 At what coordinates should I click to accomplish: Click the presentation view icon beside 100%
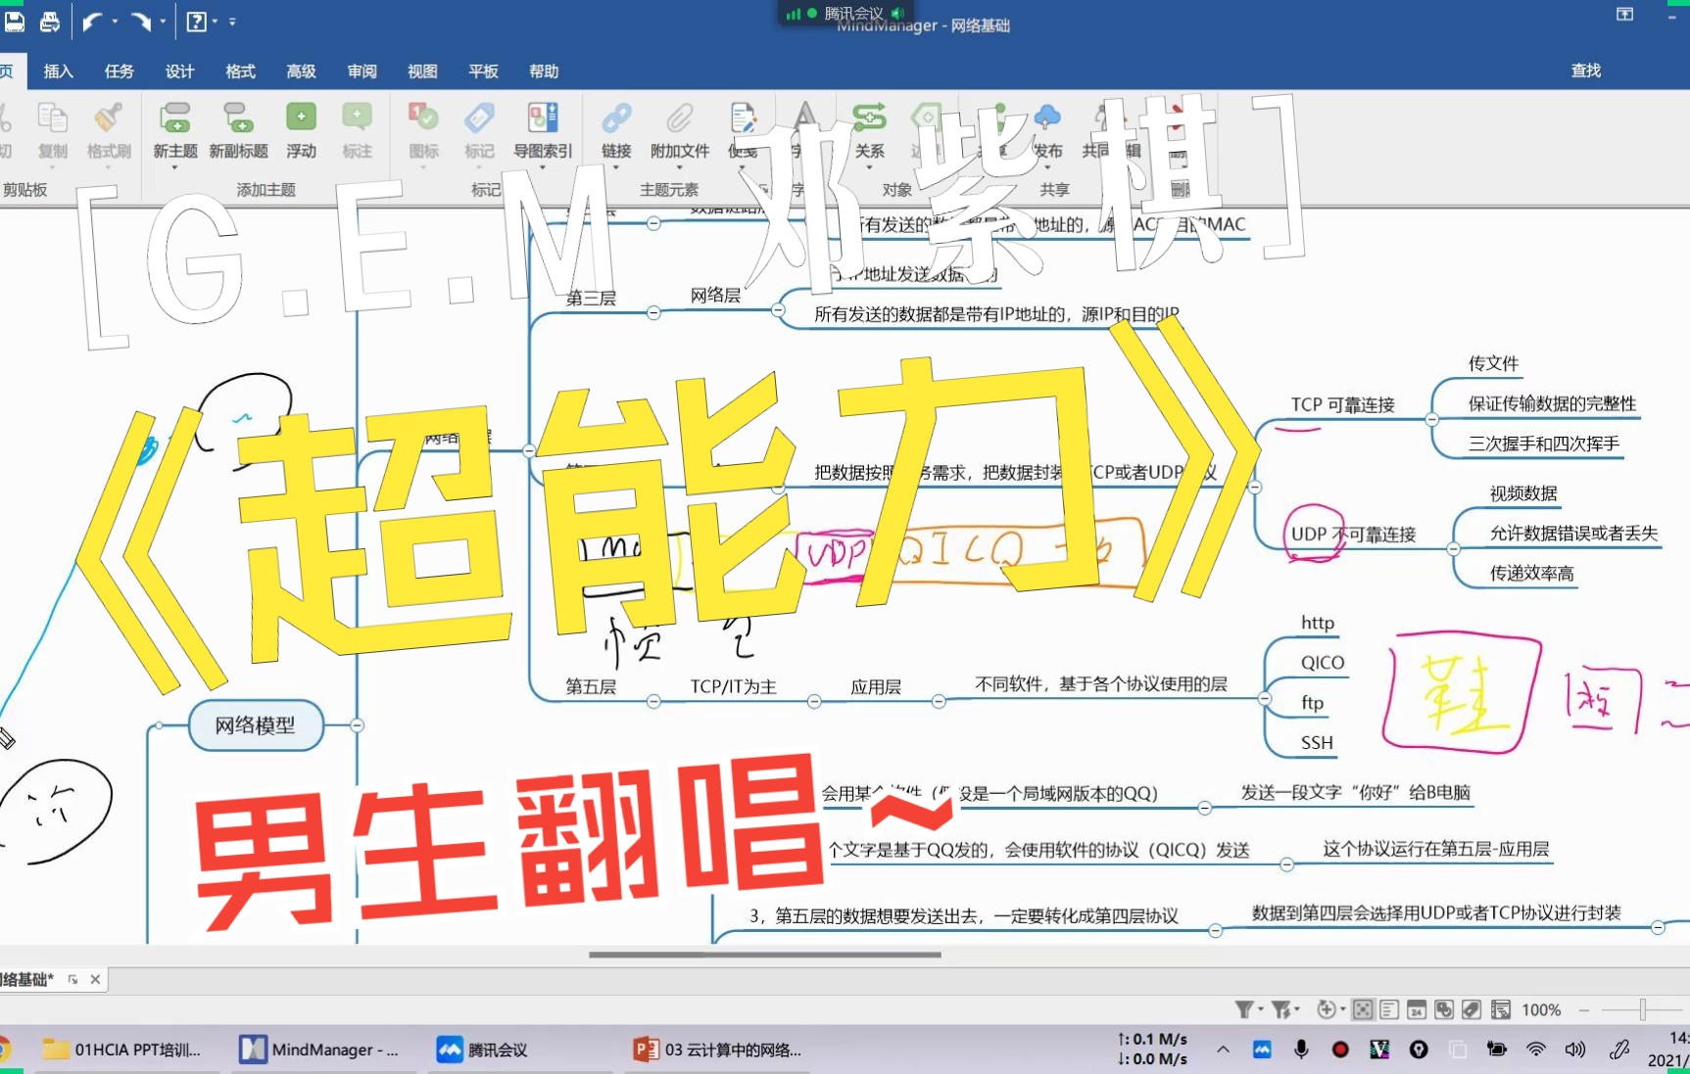point(1500,1009)
